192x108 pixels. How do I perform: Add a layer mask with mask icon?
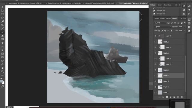167,97
